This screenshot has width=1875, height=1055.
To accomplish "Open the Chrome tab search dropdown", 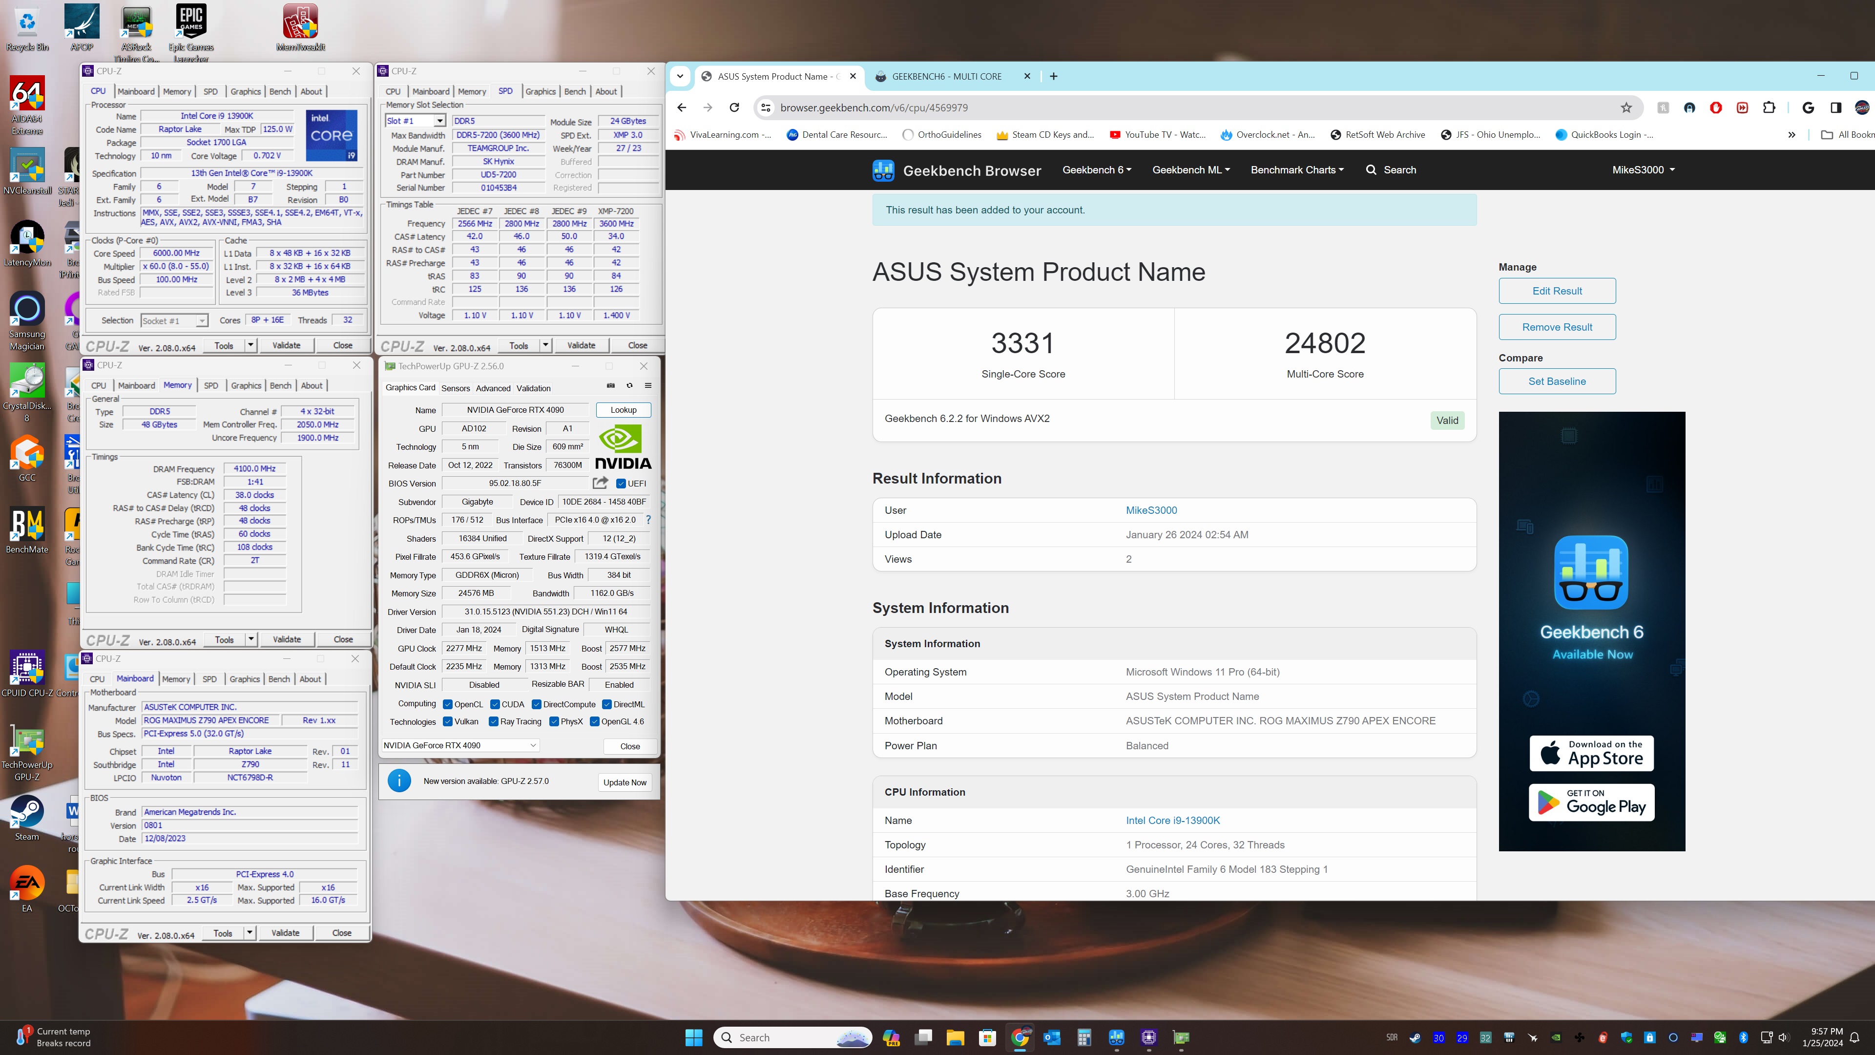I will pyautogui.click(x=680, y=76).
